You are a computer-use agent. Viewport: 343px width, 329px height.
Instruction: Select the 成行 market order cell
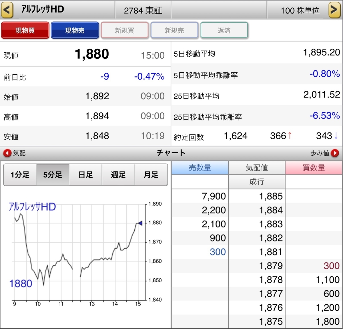click(257, 182)
